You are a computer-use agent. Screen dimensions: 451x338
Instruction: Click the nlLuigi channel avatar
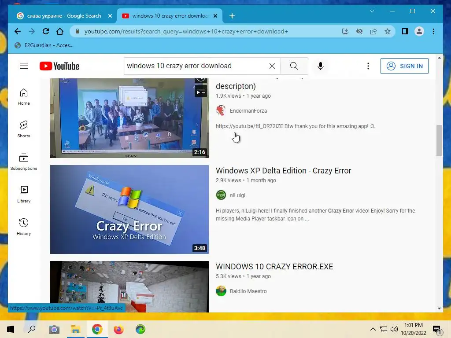point(221,195)
